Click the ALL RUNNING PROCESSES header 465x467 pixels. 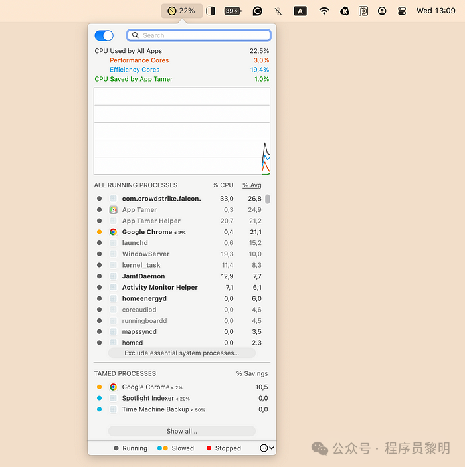136,185
